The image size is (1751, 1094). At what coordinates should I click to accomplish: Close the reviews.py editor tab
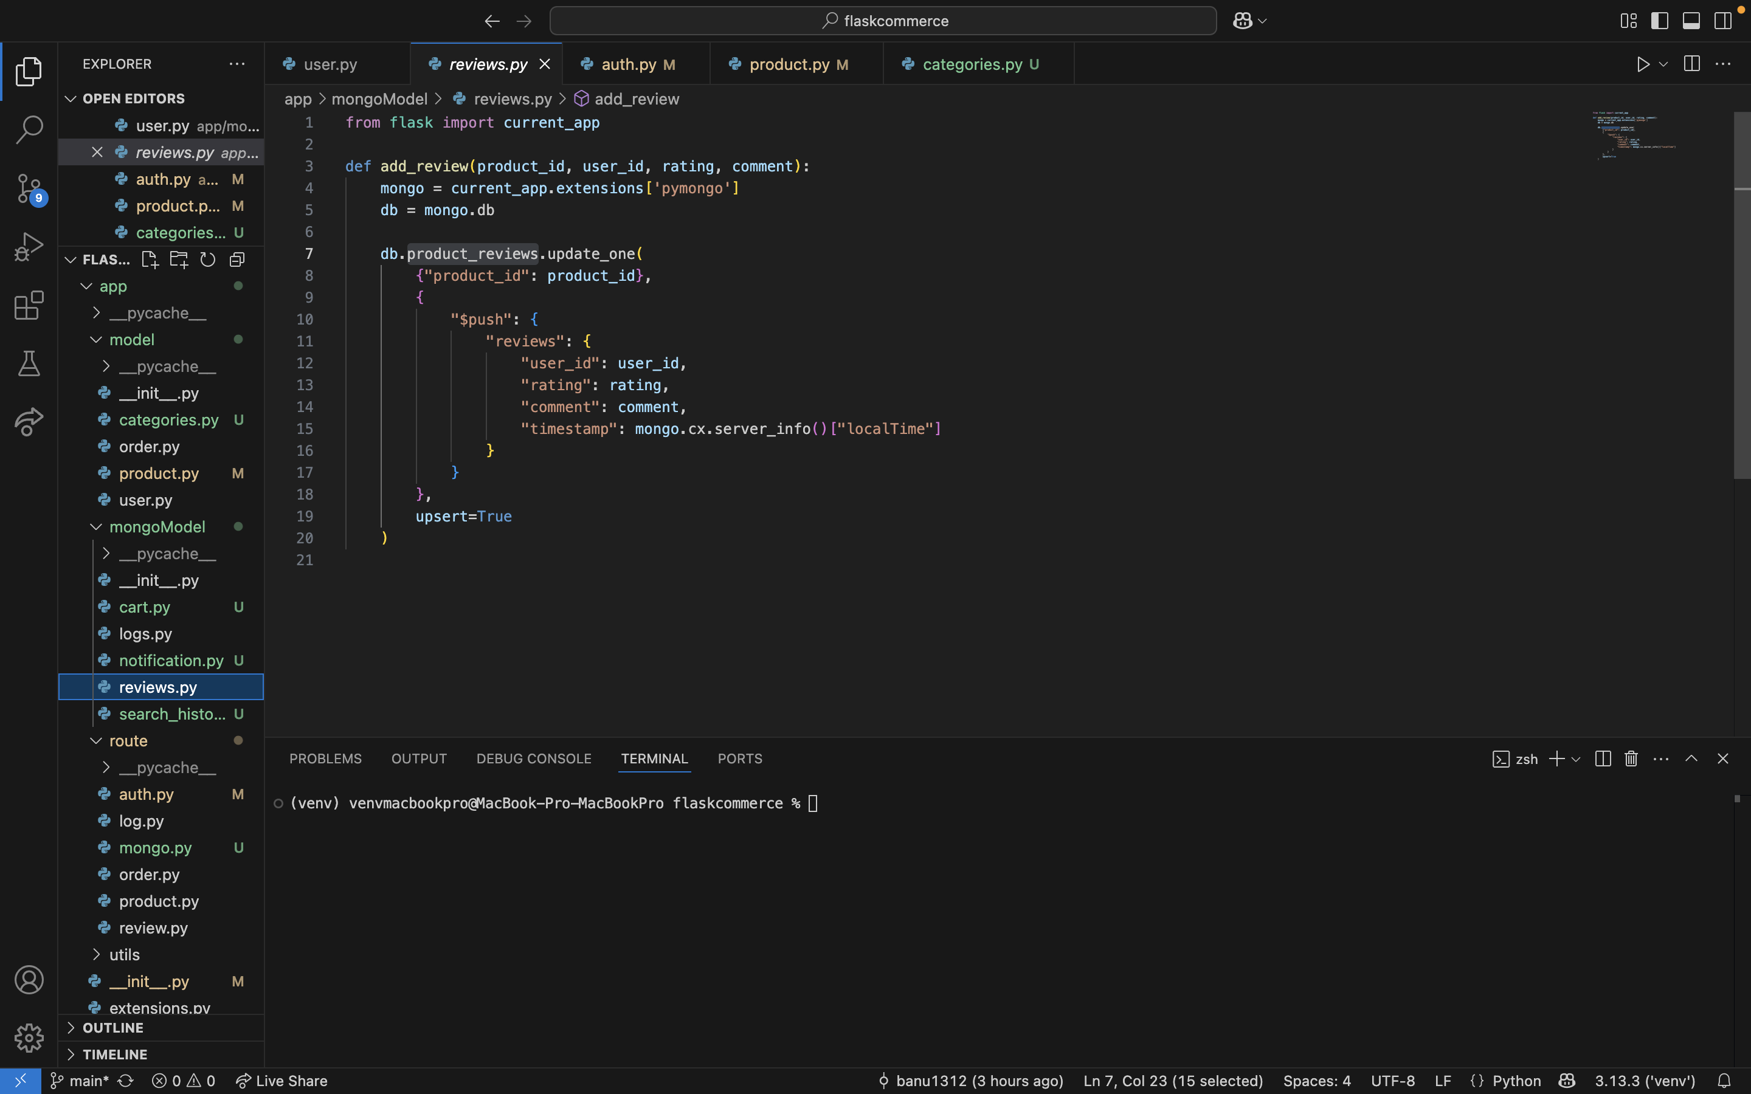pyautogui.click(x=545, y=64)
